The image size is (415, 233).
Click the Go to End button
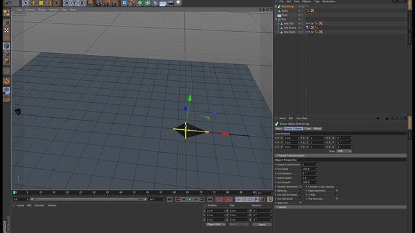tap(210, 199)
